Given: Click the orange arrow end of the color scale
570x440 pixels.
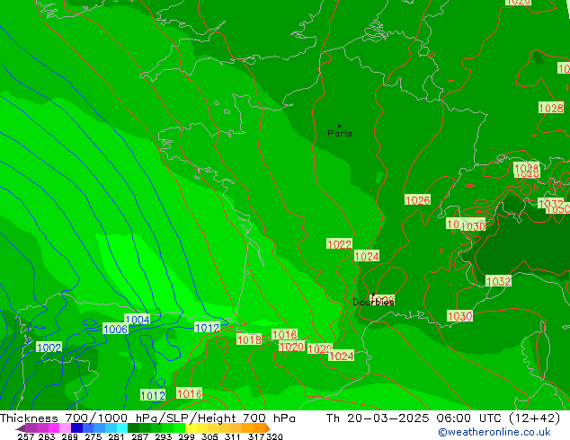Looking at the screenshot, I should 268,427.
